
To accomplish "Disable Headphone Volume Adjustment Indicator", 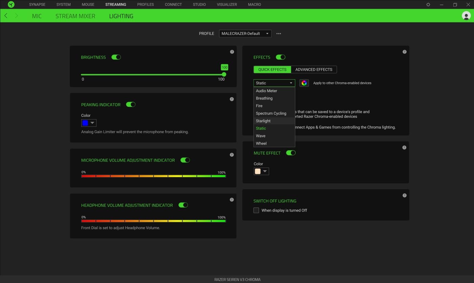I will 183,205.
